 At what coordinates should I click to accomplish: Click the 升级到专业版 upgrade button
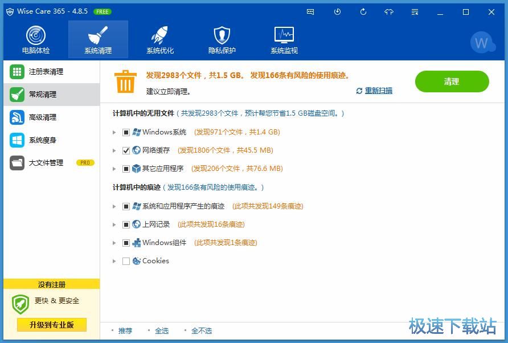(x=51, y=325)
